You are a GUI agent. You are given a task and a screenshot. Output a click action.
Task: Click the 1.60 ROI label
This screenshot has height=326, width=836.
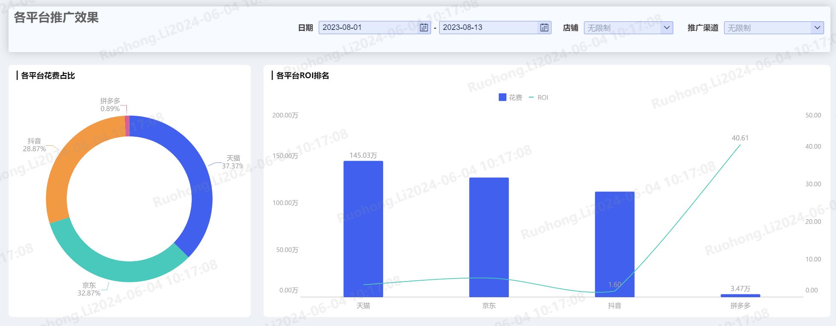click(614, 285)
